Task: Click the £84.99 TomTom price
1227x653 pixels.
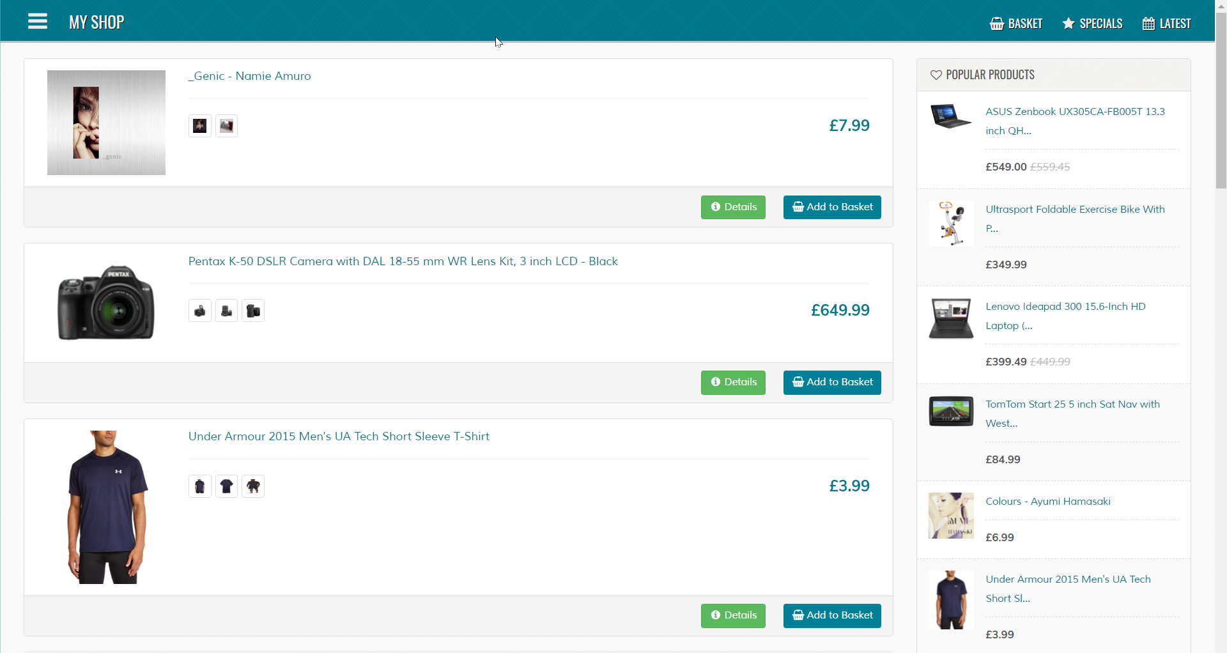Action: point(1003,459)
